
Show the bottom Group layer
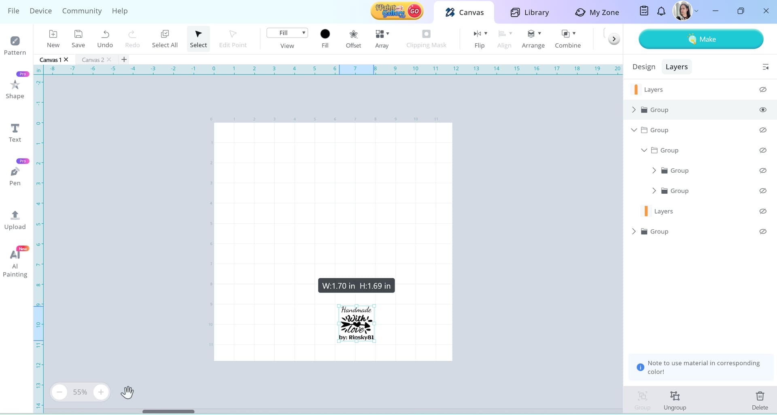[762, 231]
